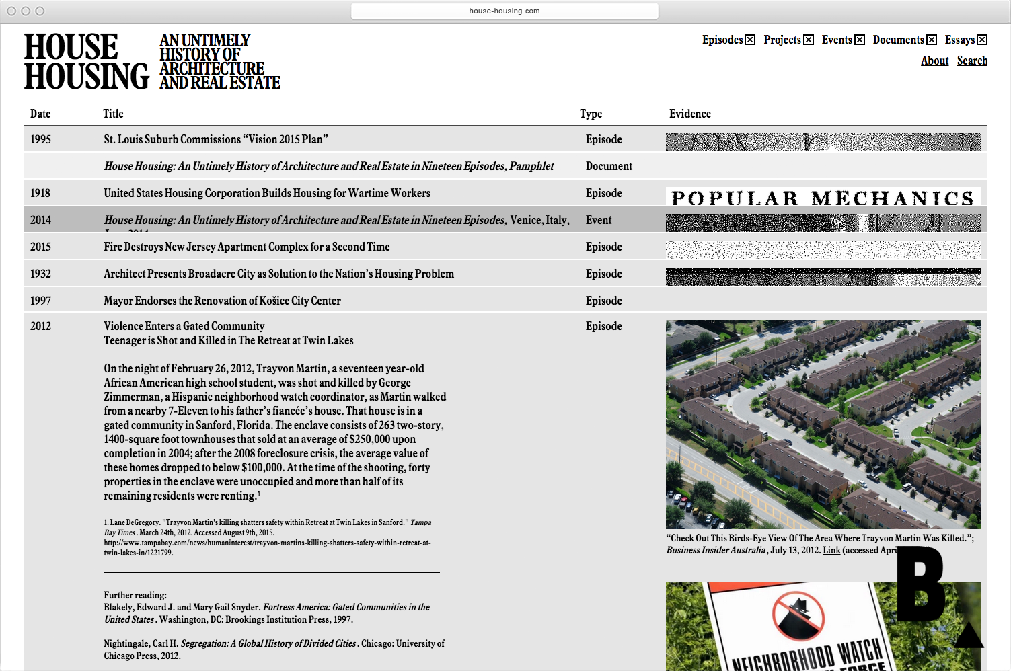Follow the Link in the Business Insider caption
The image size is (1011, 671).
pyautogui.click(x=831, y=550)
